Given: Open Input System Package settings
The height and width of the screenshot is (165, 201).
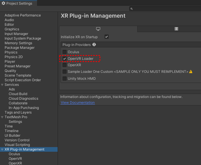Looking at the screenshot, I should pyautogui.click(x=23, y=38).
